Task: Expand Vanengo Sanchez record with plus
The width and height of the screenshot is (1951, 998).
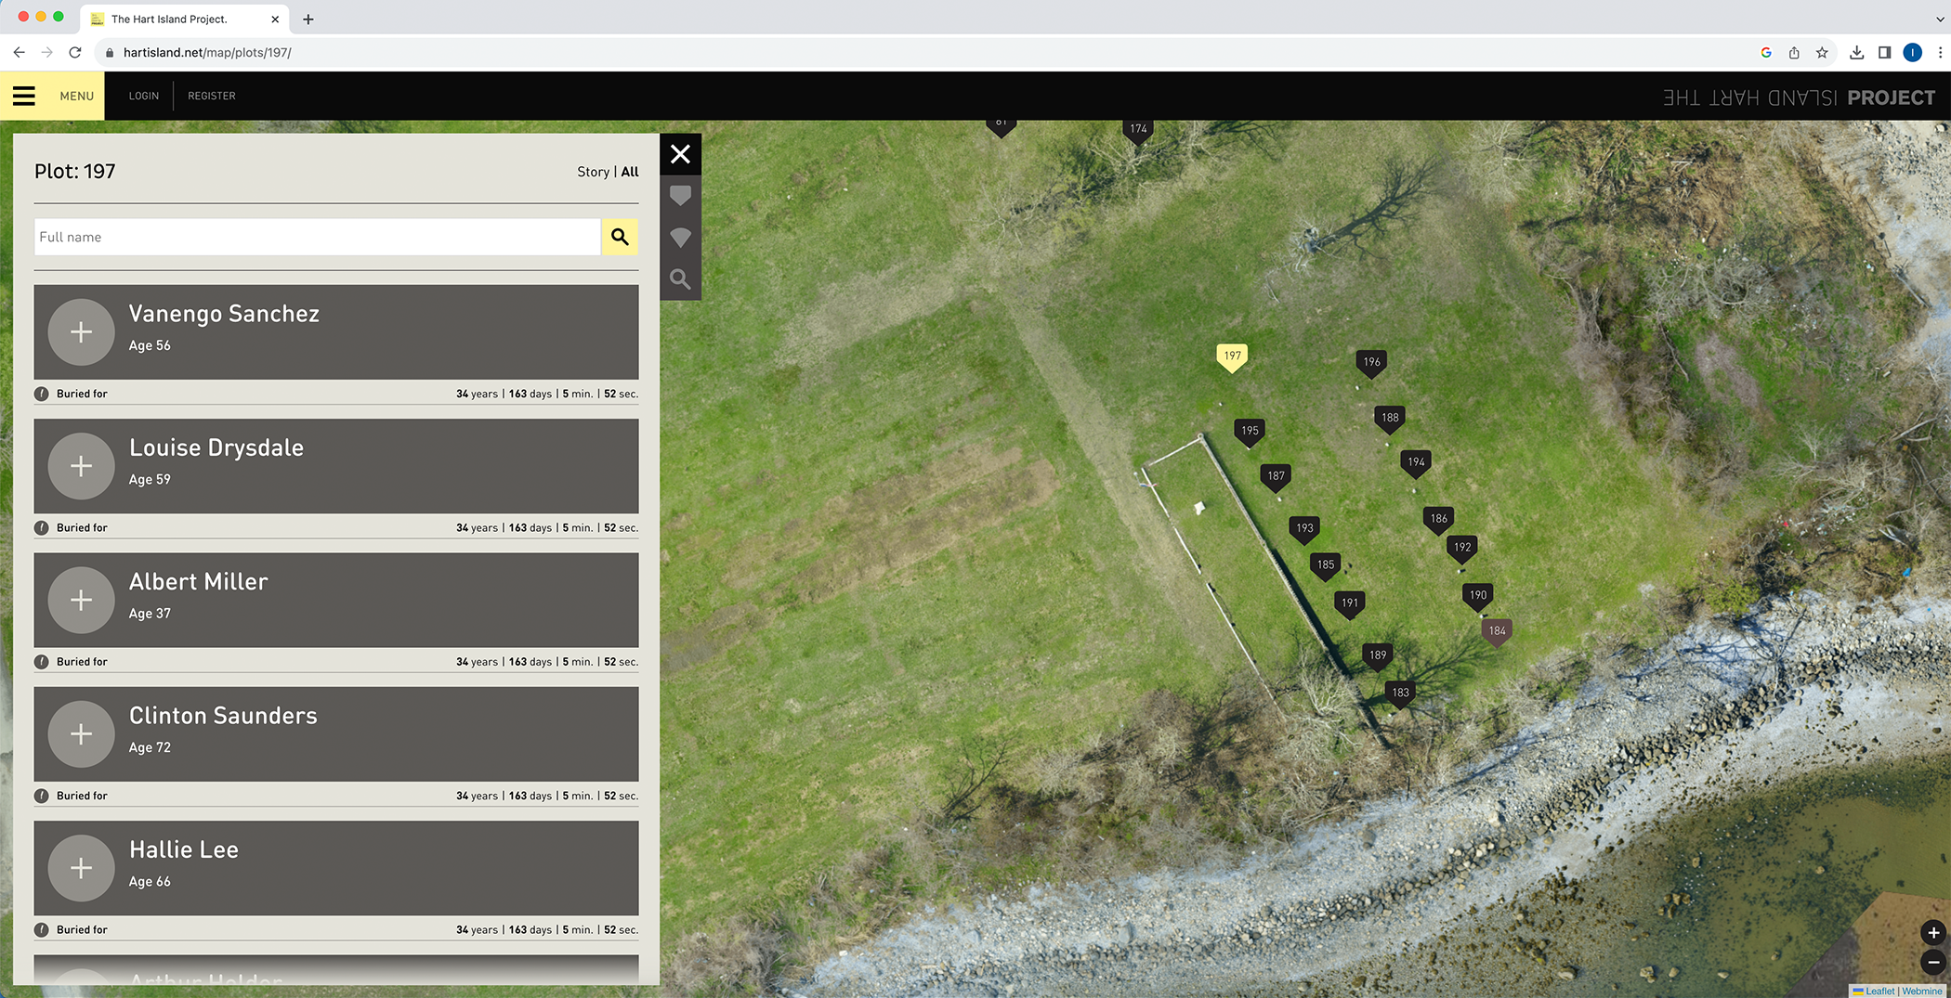Action: pos(81,332)
